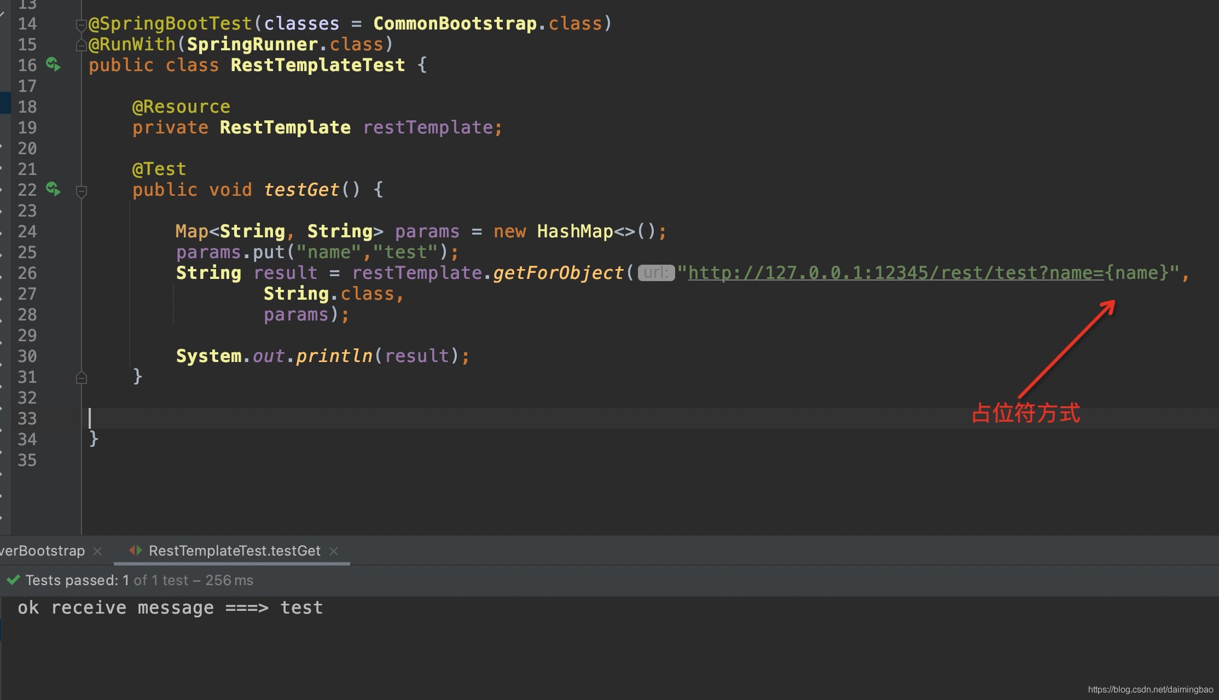Click the @Resource annotation
The width and height of the screenshot is (1219, 700).
(181, 107)
